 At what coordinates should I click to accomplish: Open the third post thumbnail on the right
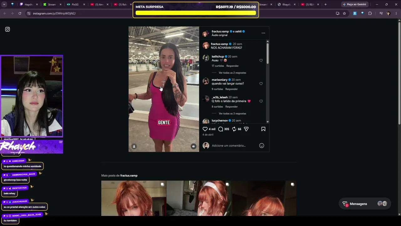tap(264, 198)
